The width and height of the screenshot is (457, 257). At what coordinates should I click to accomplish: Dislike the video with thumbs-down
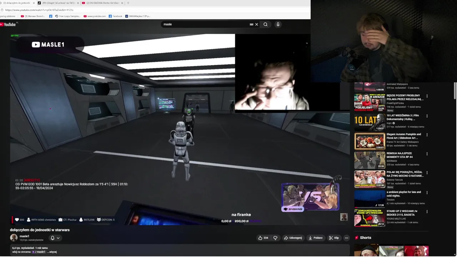click(275, 238)
